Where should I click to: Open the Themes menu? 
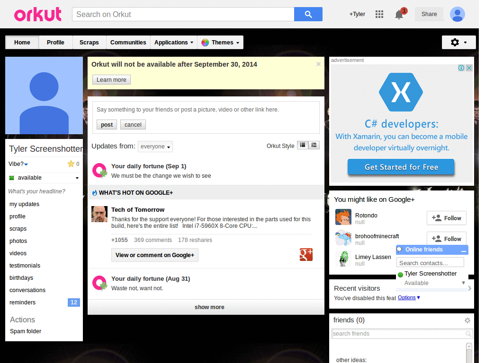[222, 43]
